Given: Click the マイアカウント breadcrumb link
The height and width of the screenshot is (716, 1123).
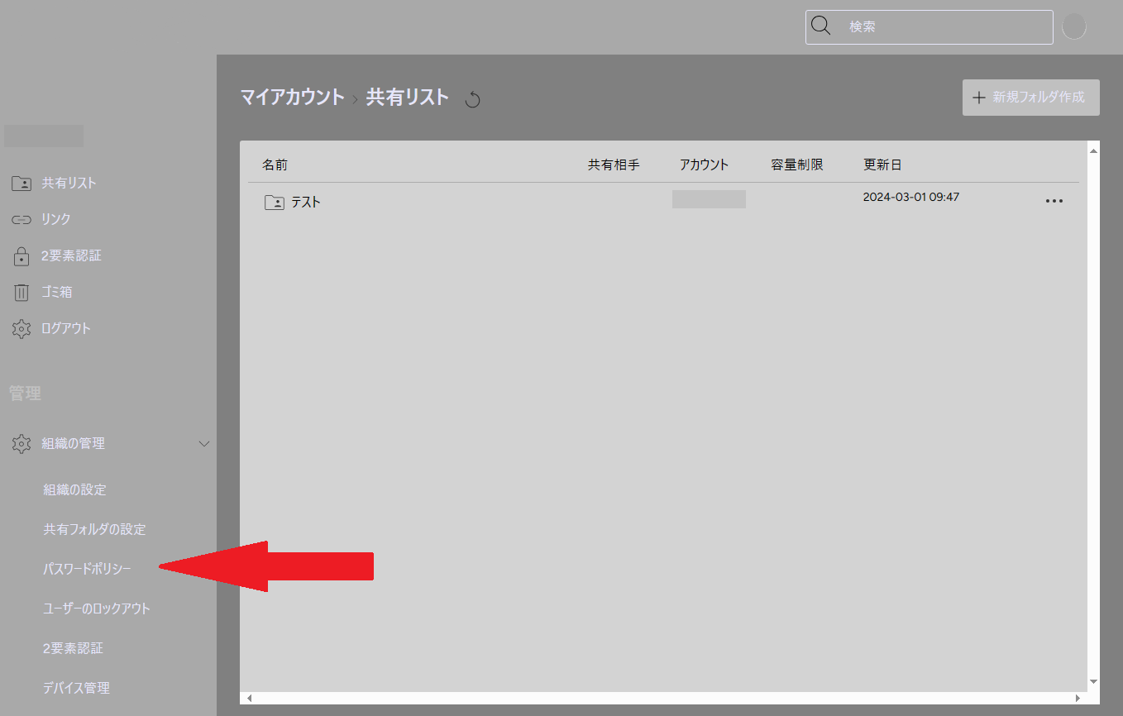Looking at the screenshot, I should 293,97.
